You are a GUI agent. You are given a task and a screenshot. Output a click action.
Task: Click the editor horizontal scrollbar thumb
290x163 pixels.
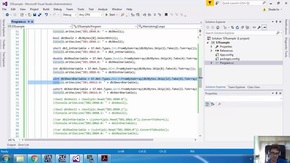point(89,140)
